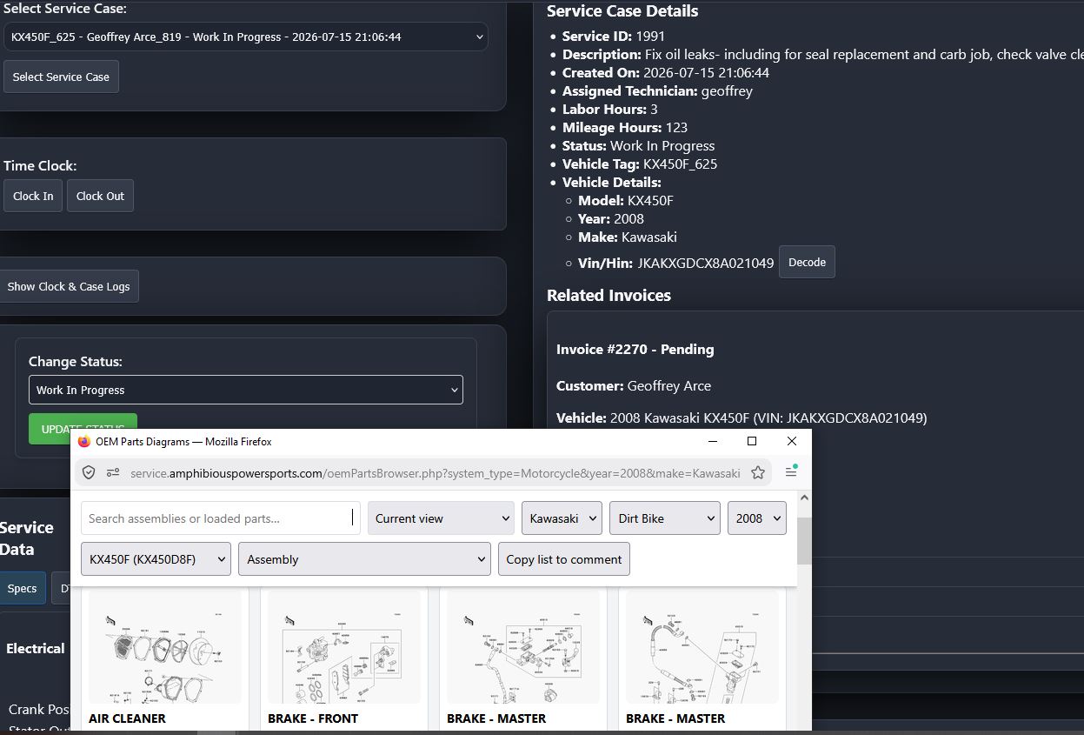Minimize the OEM Parts Diagrams window
The image size is (1084, 735).
(x=713, y=441)
